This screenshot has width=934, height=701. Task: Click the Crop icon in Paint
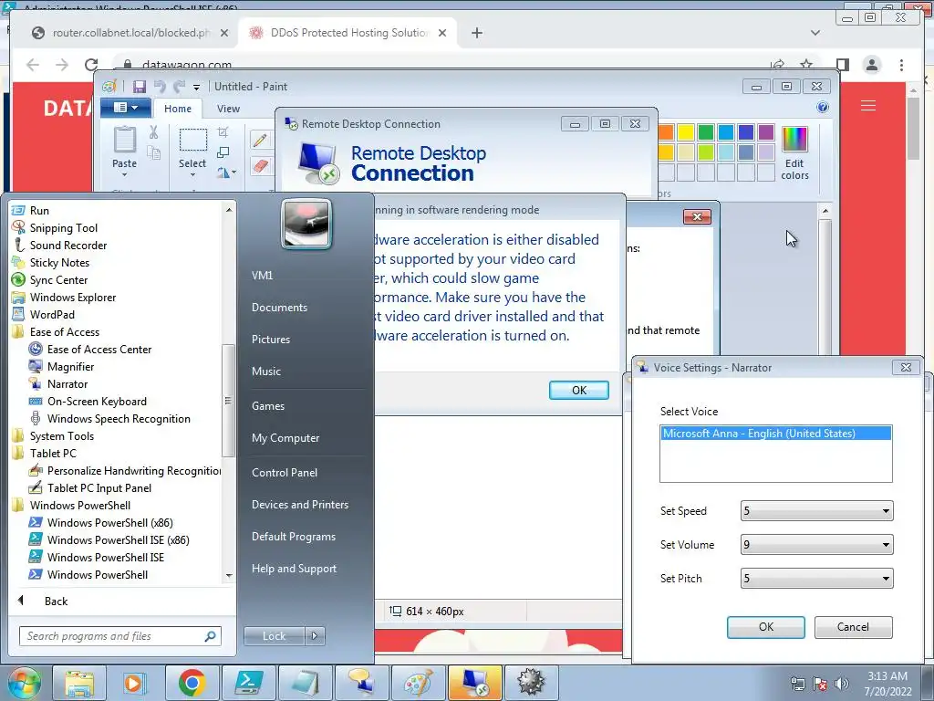coord(223,131)
